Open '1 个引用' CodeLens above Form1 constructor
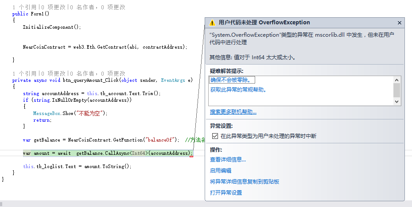Viewport: 412px width, 207px height. [24, 7]
